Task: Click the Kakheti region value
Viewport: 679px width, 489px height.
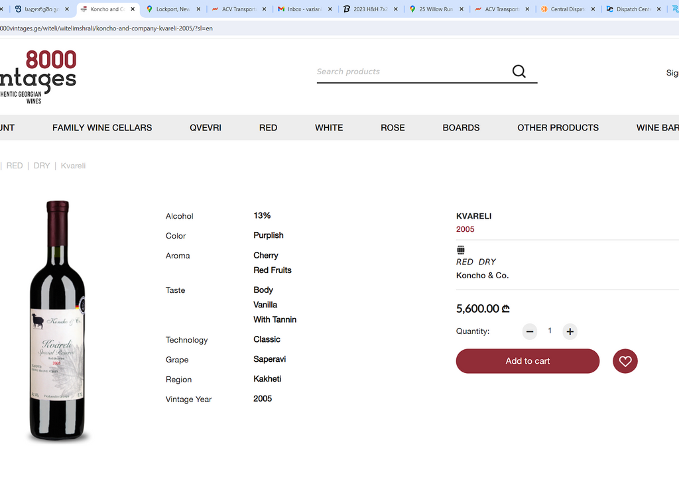Action: point(267,379)
